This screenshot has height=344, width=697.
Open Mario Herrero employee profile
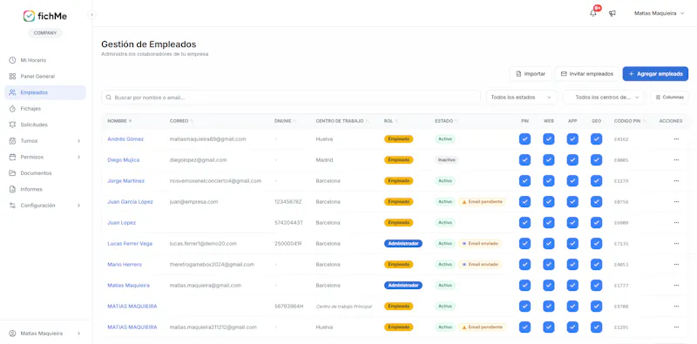[125, 265]
